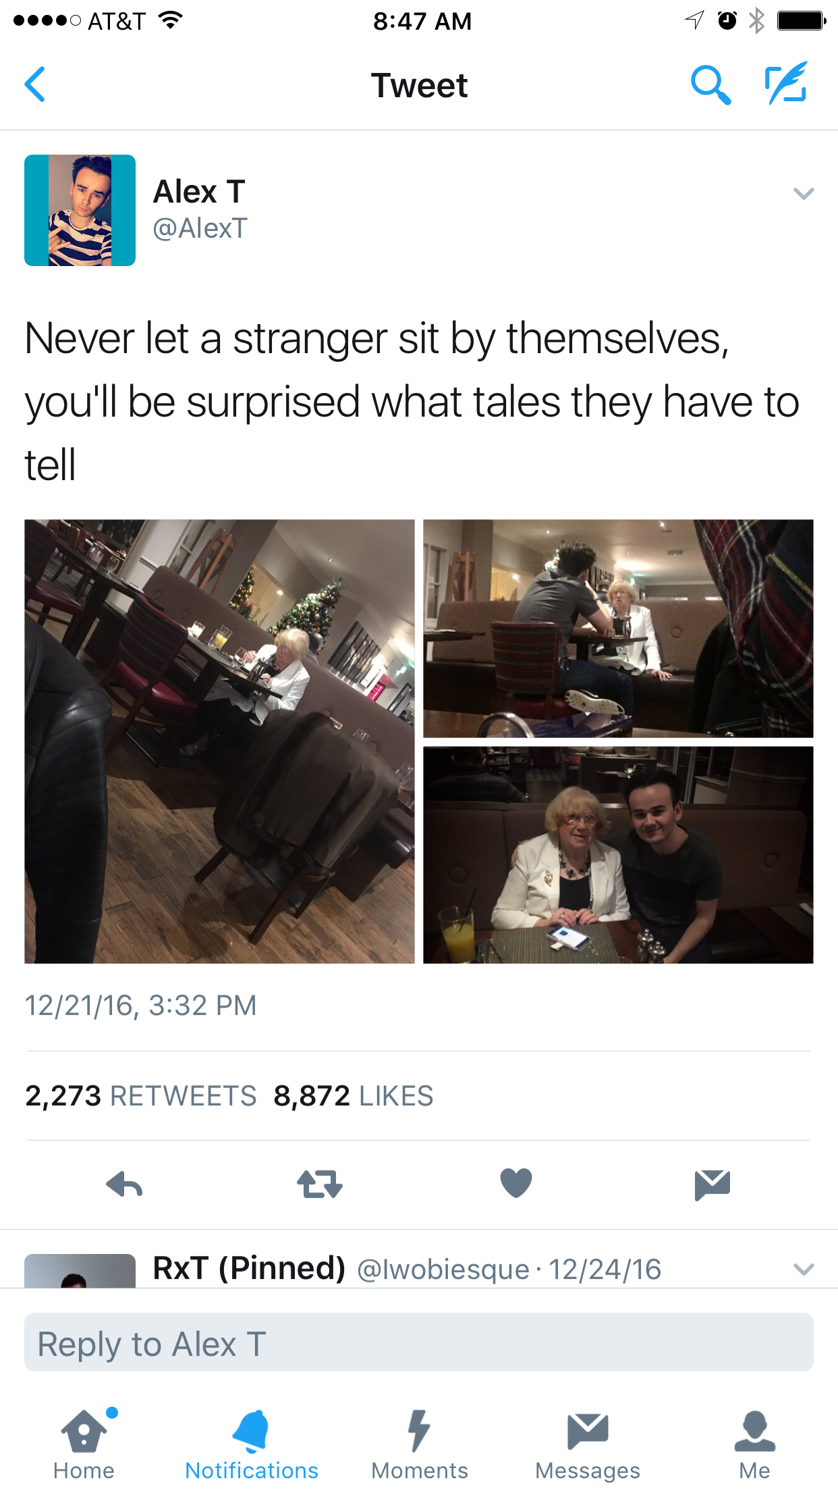Compose a new tweet with the quill icon
This screenshot has width=838, height=1491.
coord(787,83)
